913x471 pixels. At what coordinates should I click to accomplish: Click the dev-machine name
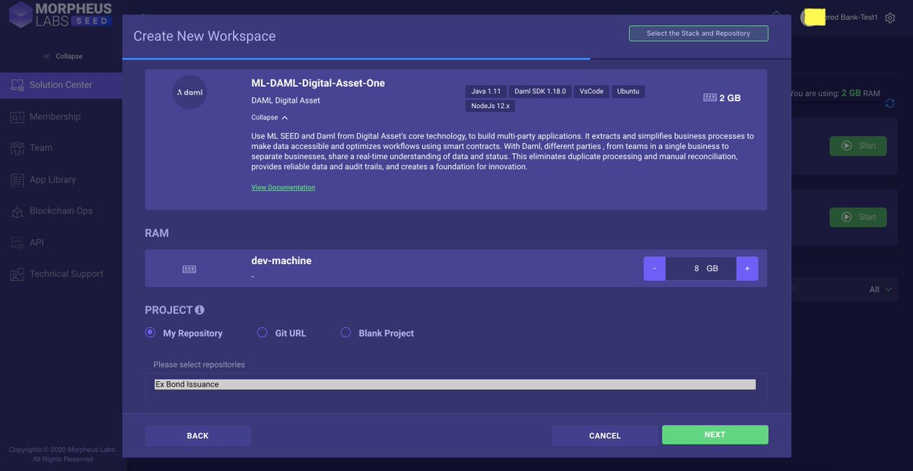point(282,260)
